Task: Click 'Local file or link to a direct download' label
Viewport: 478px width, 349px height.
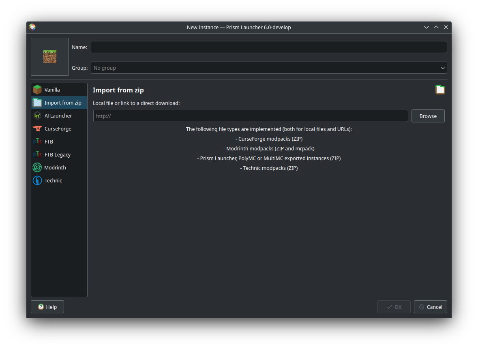Action: (136, 103)
